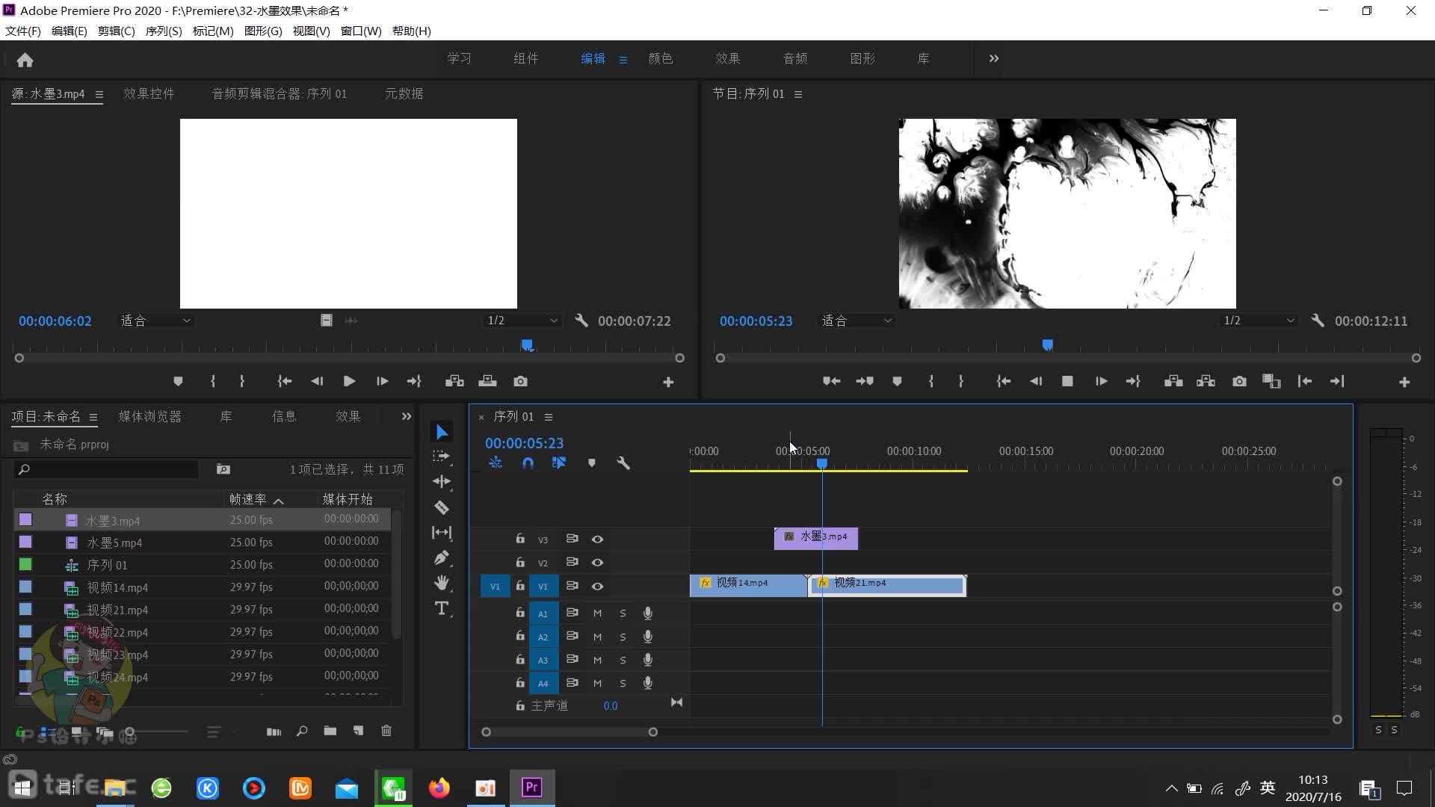The width and height of the screenshot is (1435, 807).
Task: Open Comparison View in Program monitor
Action: (x=1271, y=381)
